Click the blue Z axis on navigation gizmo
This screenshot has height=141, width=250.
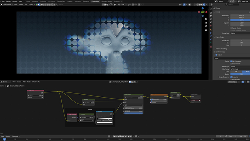[x=203, y=8]
